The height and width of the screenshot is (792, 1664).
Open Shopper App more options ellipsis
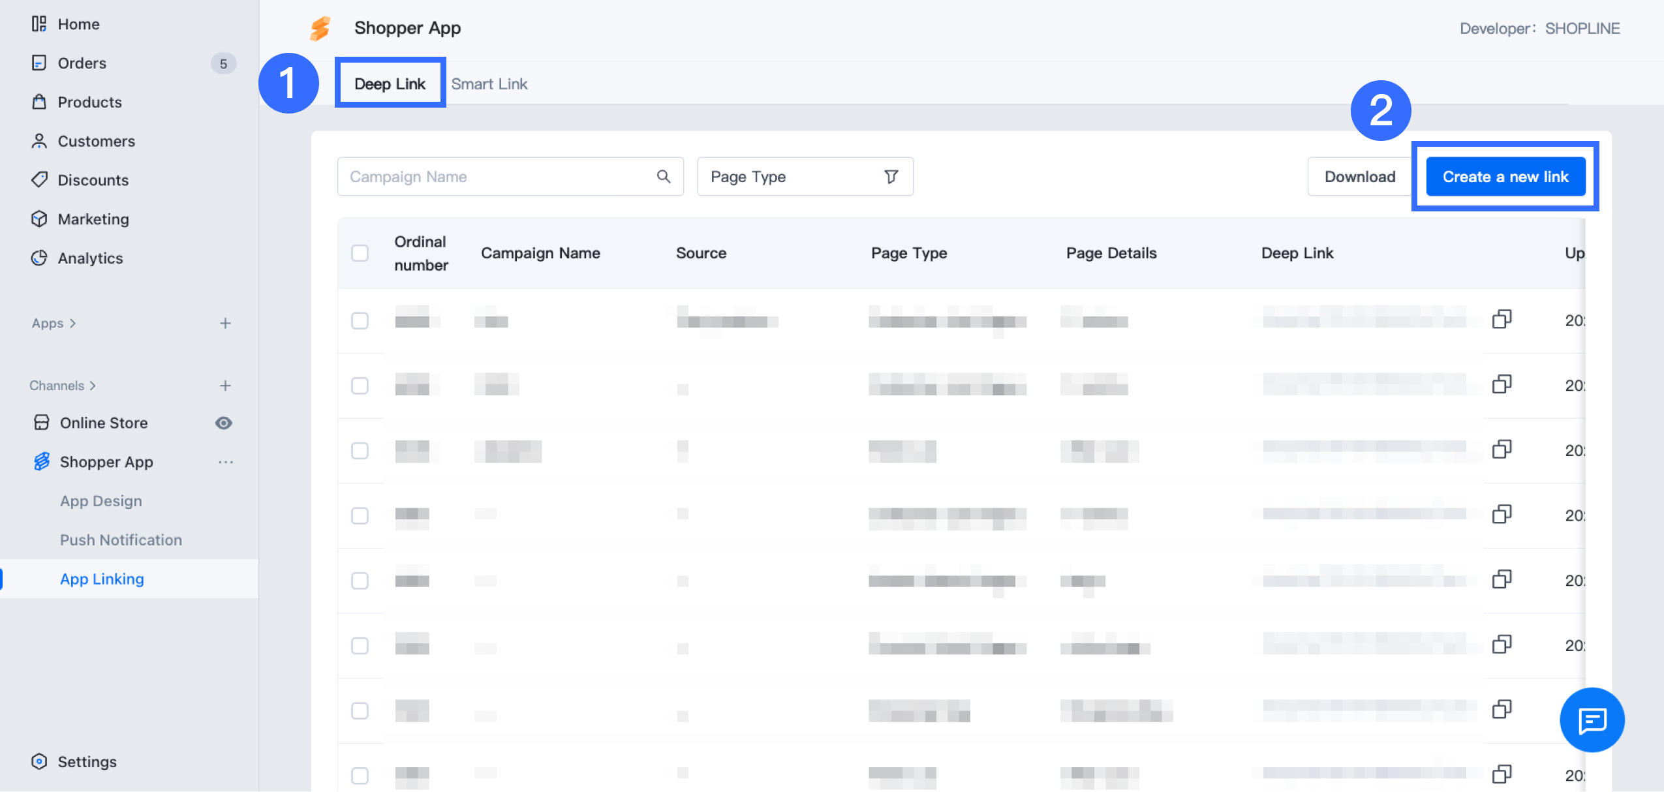click(x=226, y=462)
